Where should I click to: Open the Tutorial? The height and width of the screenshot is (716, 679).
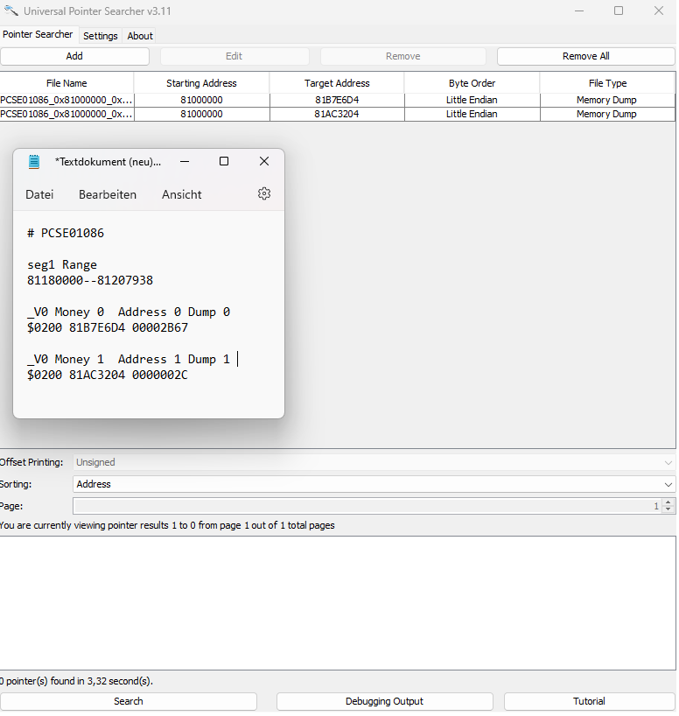click(589, 701)
